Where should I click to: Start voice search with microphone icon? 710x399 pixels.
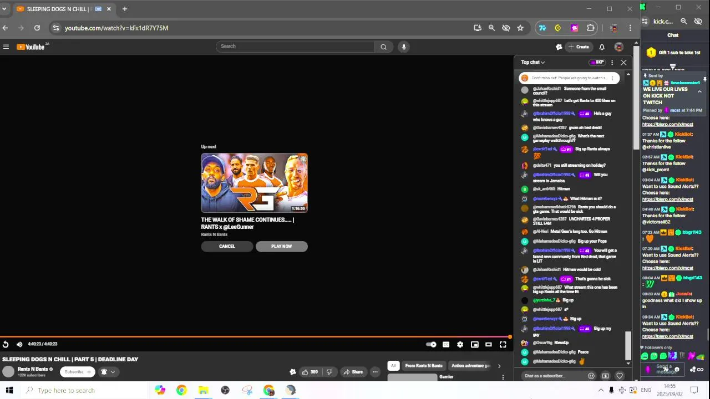click(404, 47)
